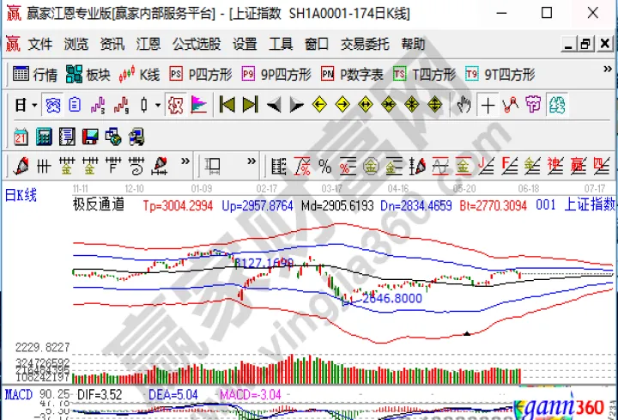Click the grid lines 卅 icon
Viewport: 618px width, 420px height.
tap(44, 166)
